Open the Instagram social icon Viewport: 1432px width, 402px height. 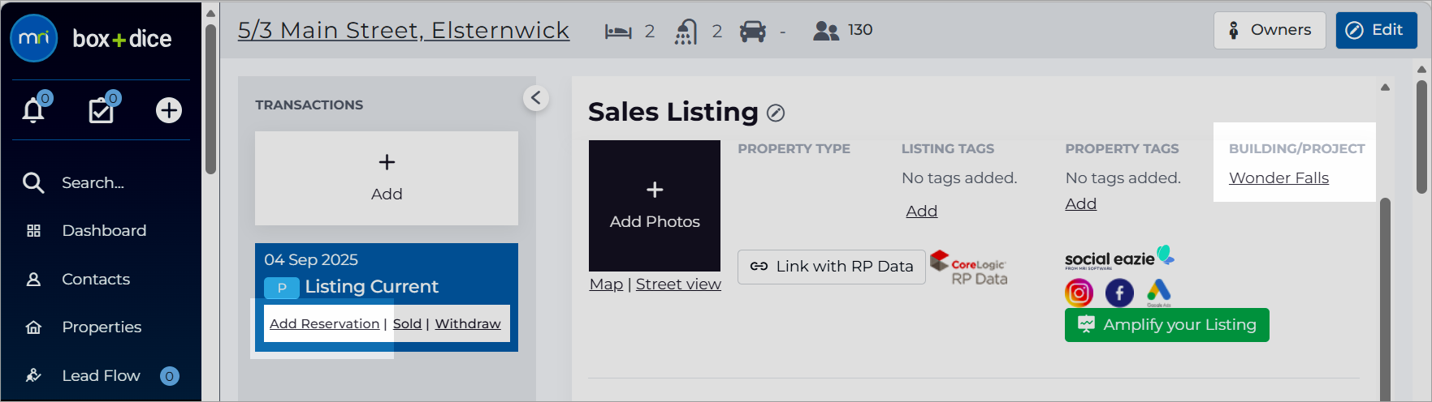coord(1079,293)
